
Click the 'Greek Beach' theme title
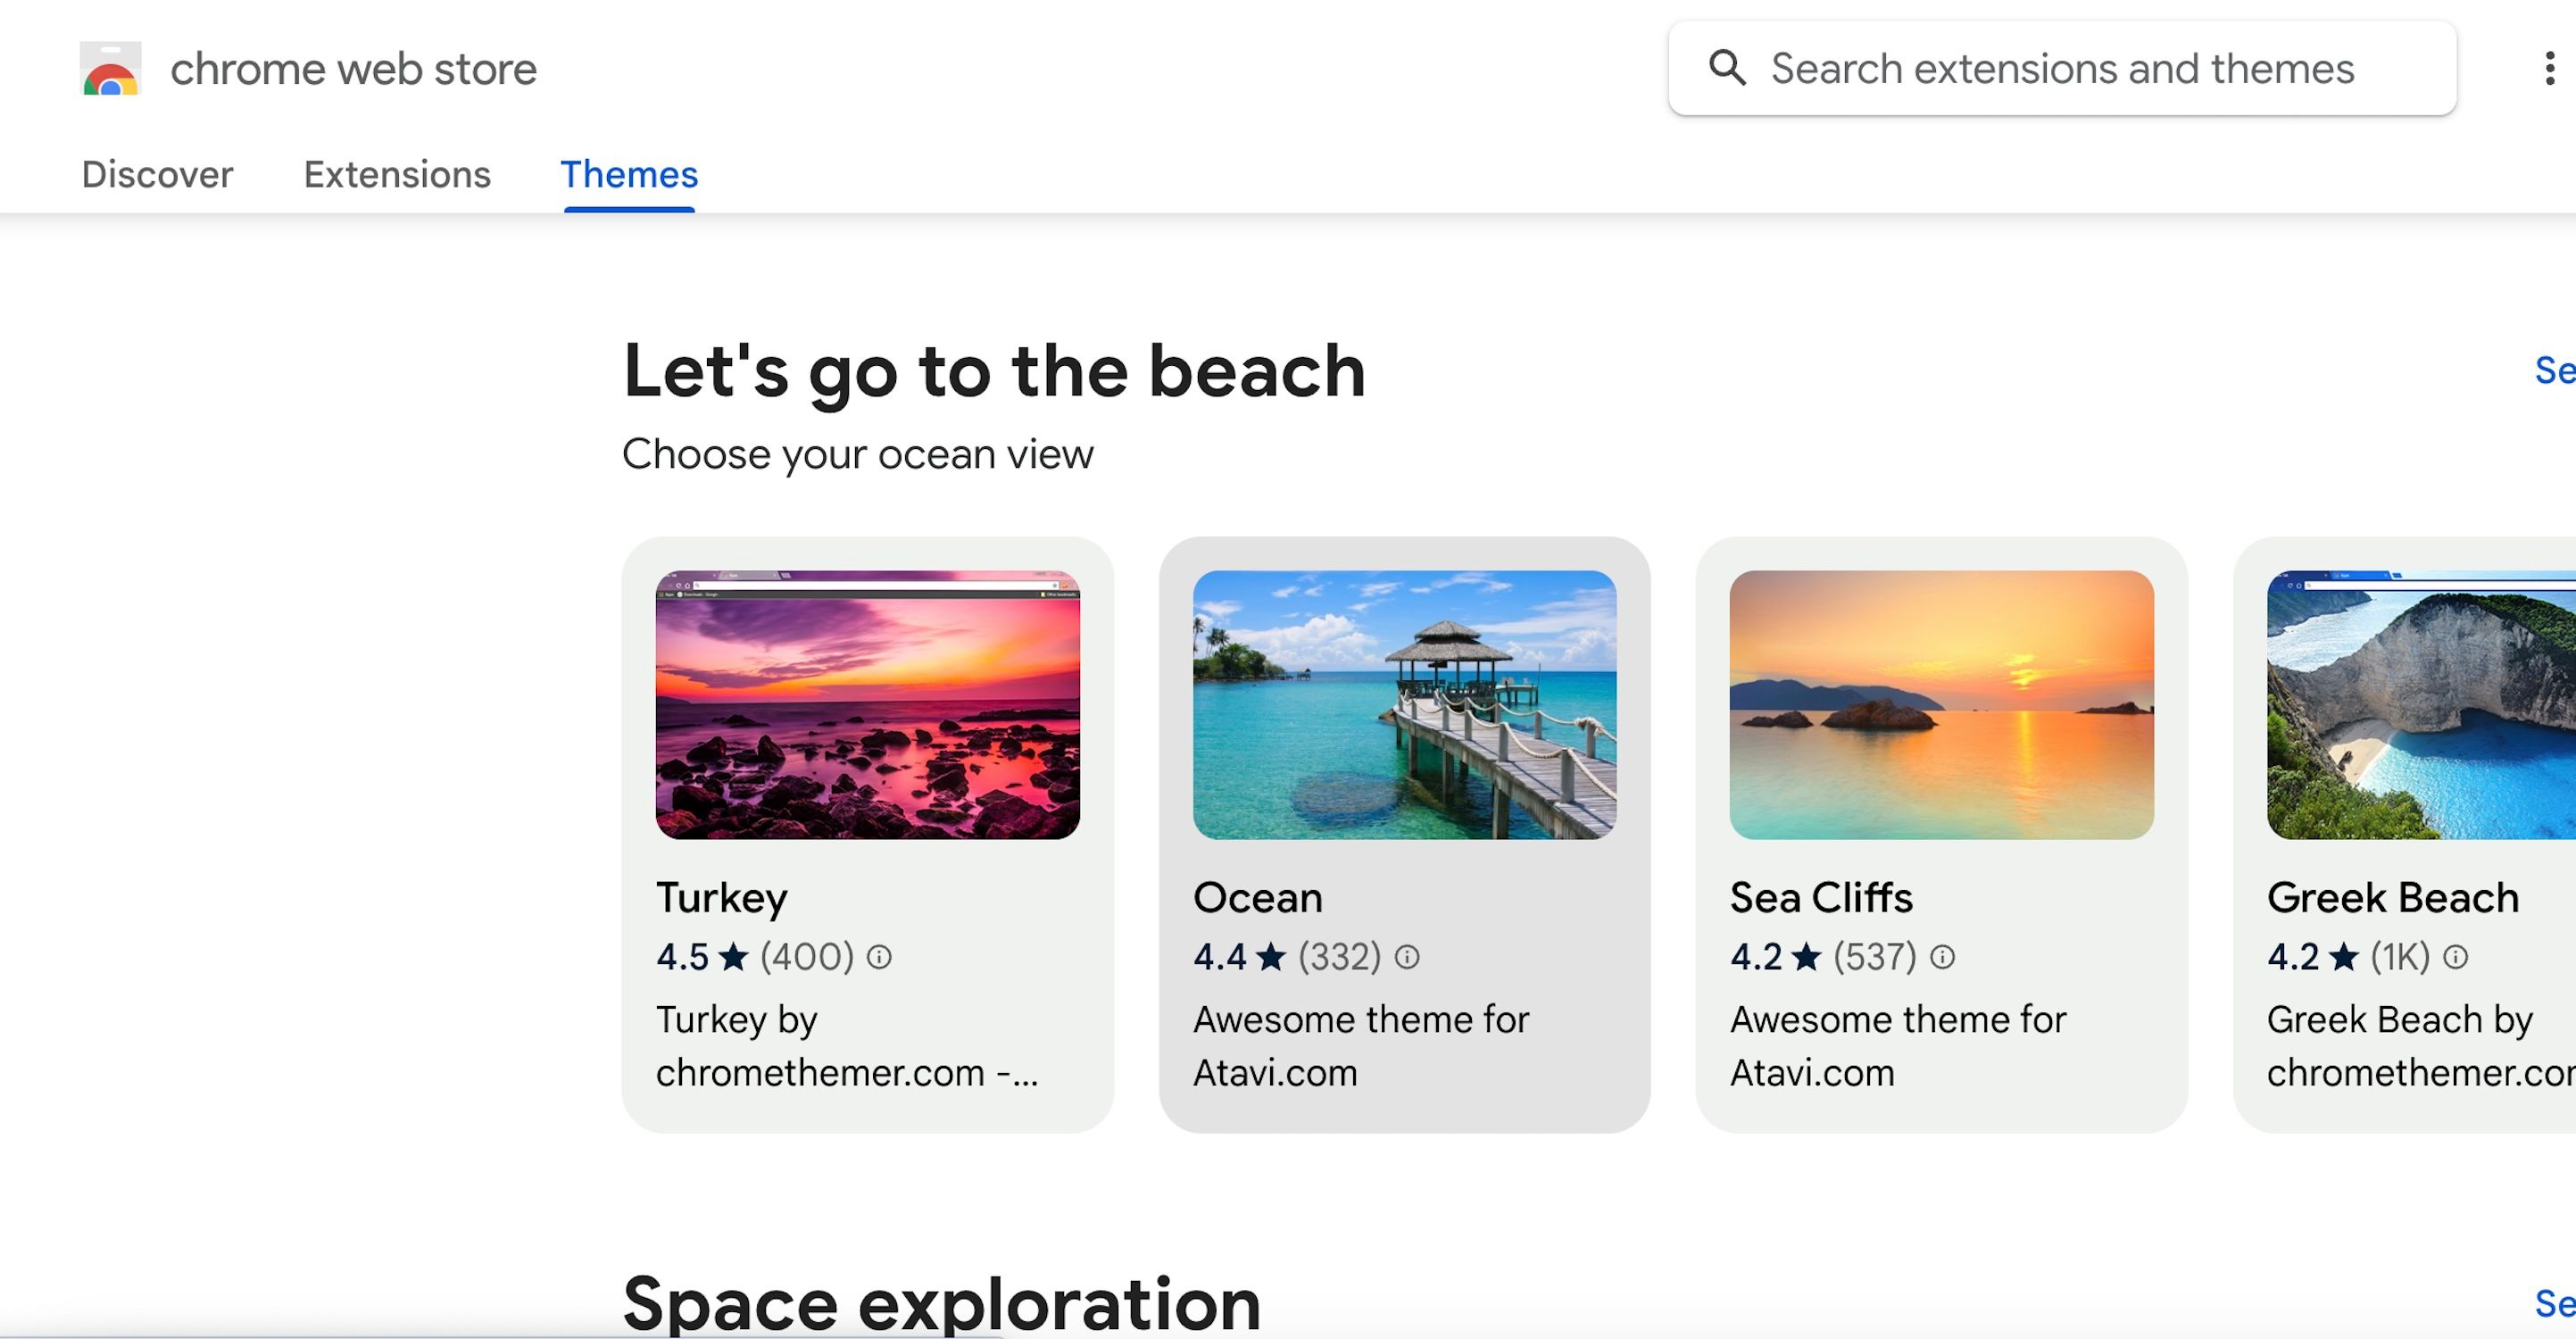[2393, 898]
